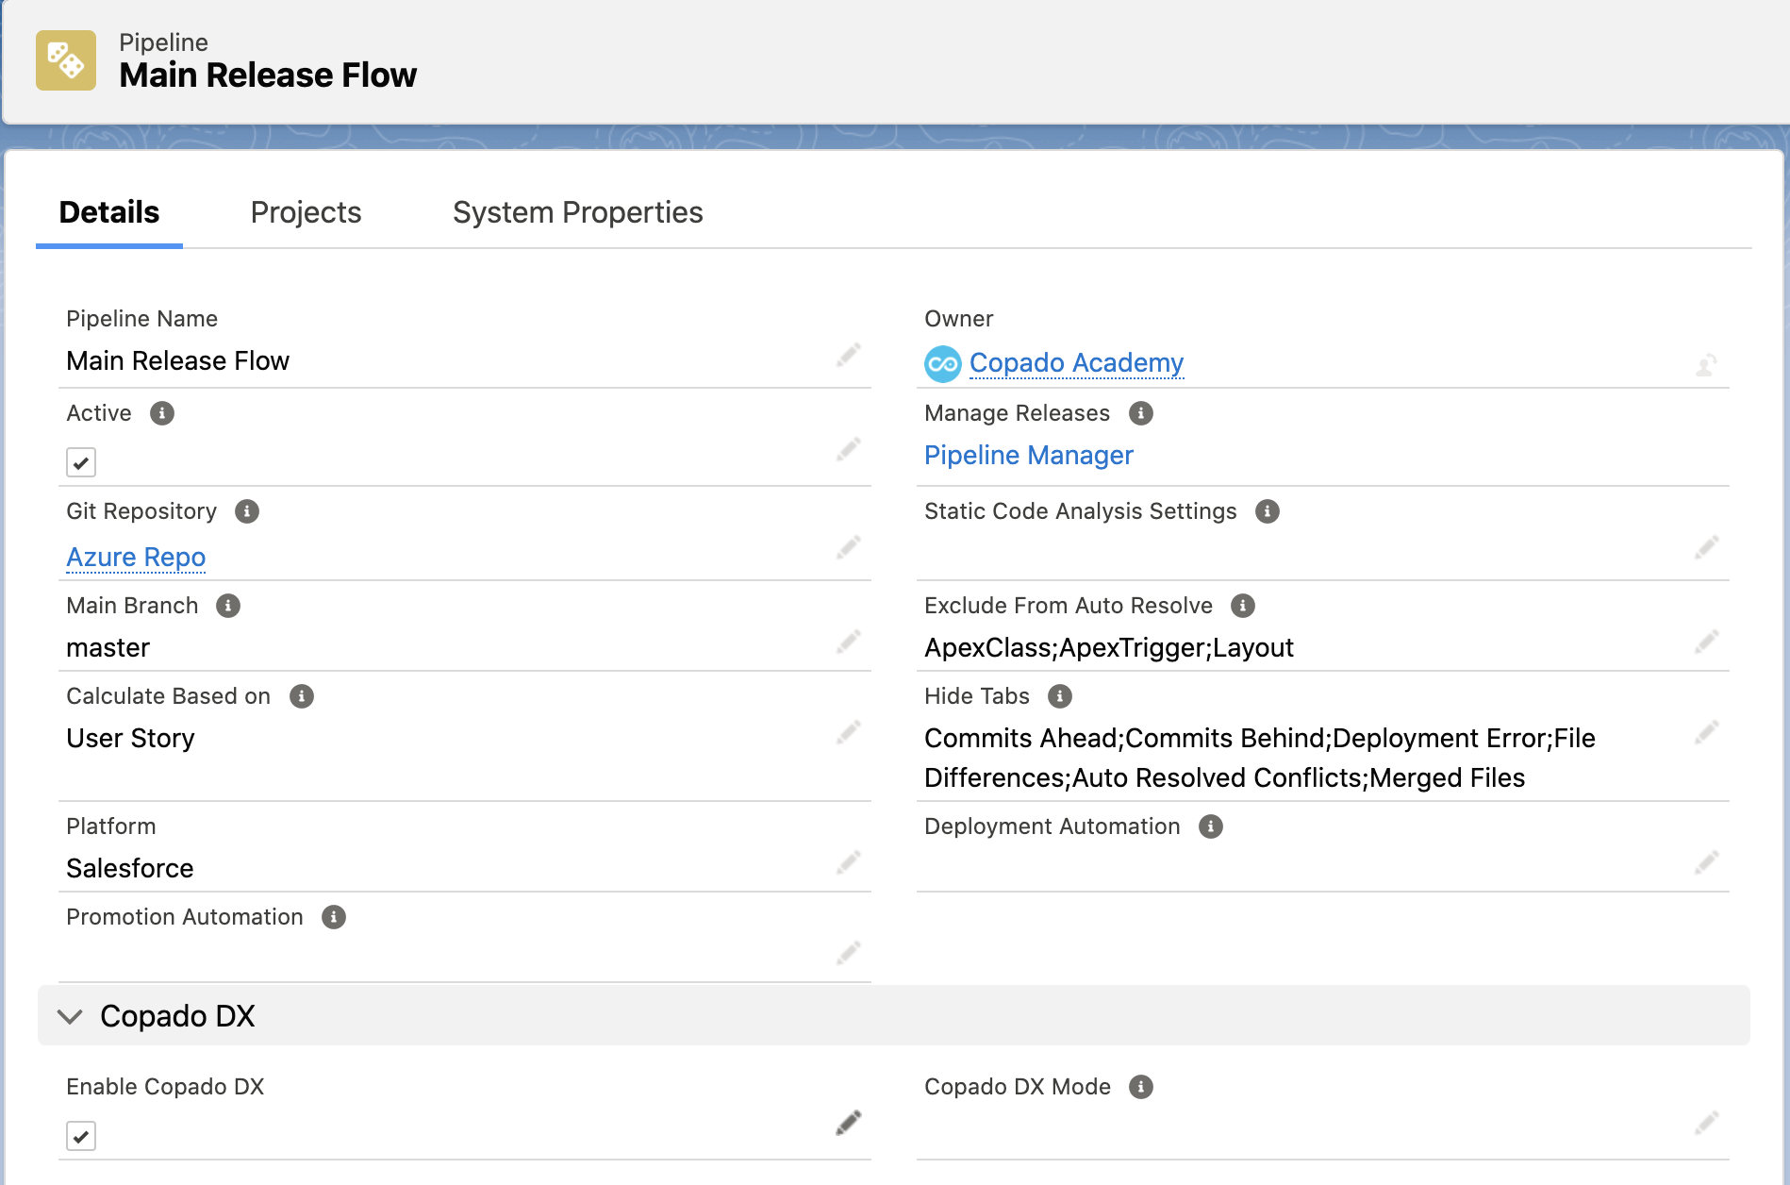Show Deployment Automation info tooltip

pos(1211,826)
